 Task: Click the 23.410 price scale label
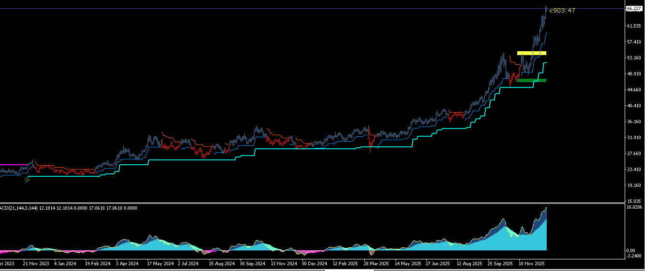coord(633,170)
